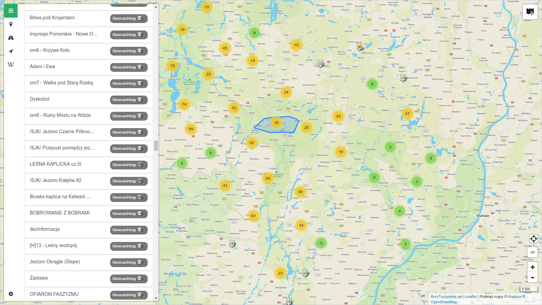The width and height of the screenshot is (542, 305).
Task: Click Geocaching badge for 'Adam i Ewa'
Action: (x=128, y=67)
